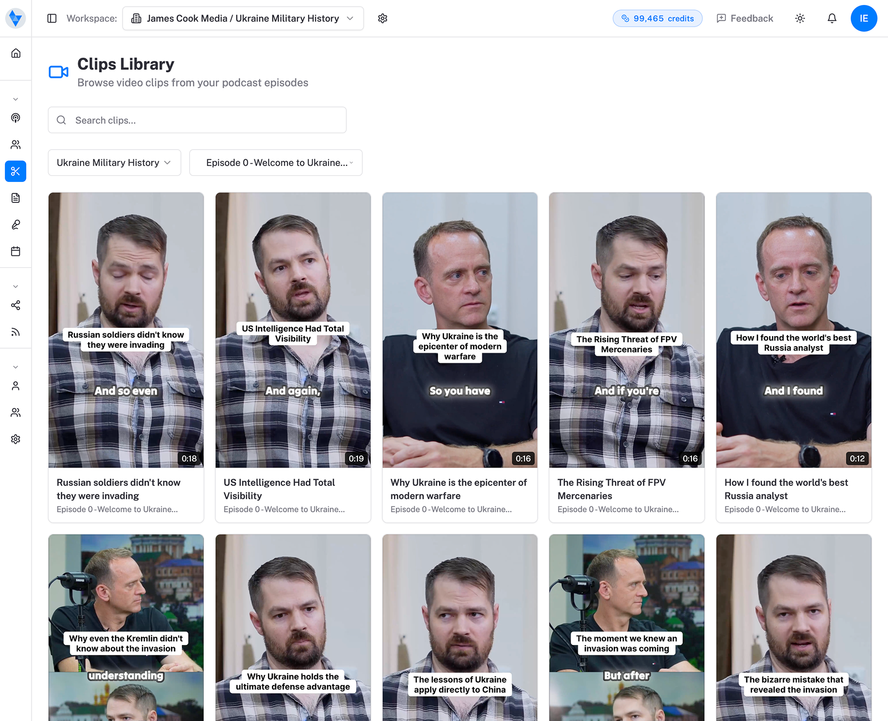
Task: Play the Russian soldiers didn't know clip thumbnail
Action: coord(126,330)
